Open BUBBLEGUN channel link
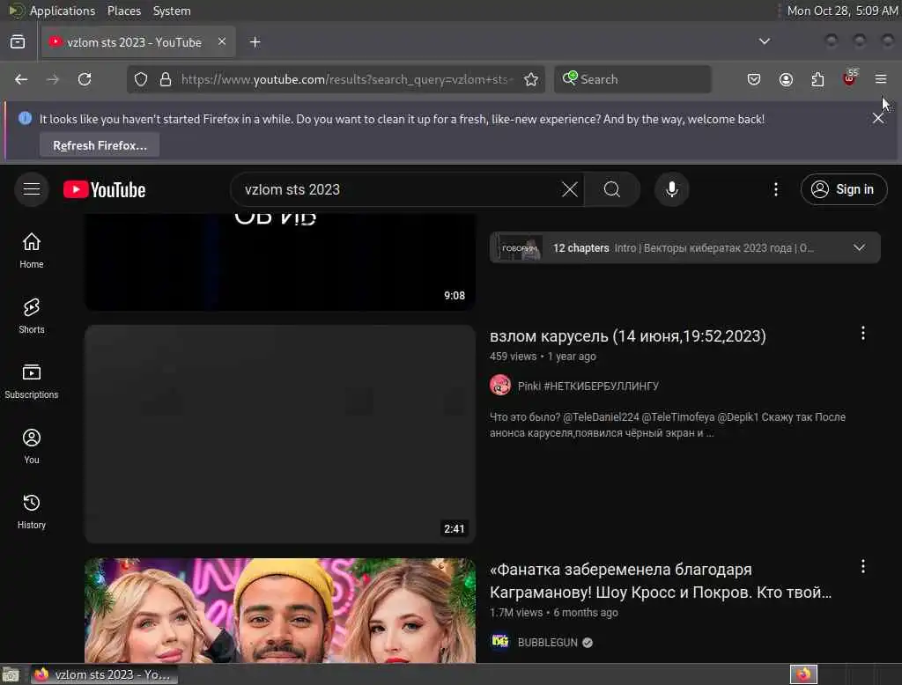 (x=547, y=643)
